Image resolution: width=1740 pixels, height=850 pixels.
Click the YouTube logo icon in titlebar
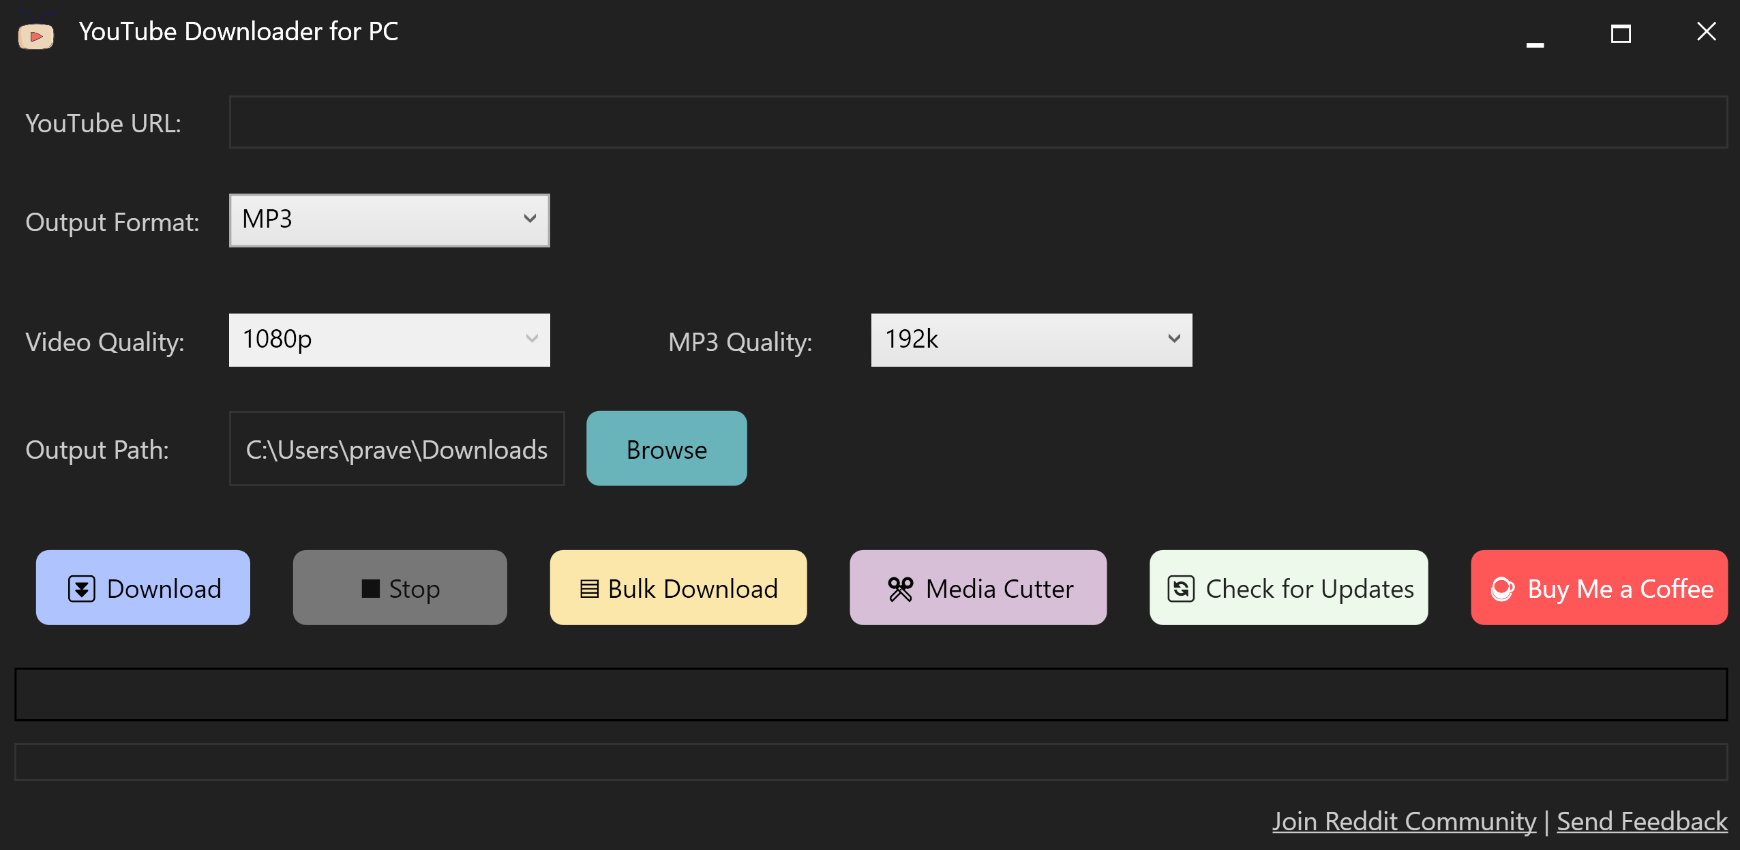[x=34, y=30]
